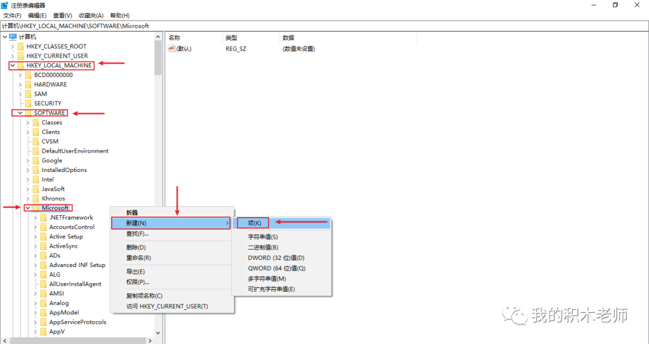Viewport: 649px width, 344px height.
Task: Click the AccountsControl folder icon
Action: [43, 227]
